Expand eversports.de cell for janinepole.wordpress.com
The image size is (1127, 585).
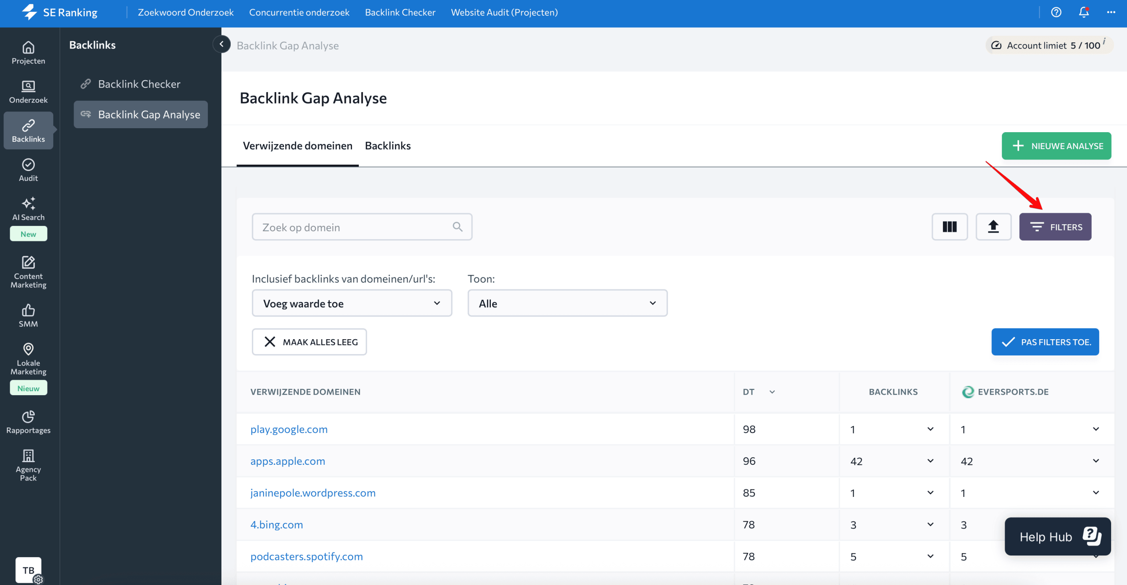tap(1096, 492)
